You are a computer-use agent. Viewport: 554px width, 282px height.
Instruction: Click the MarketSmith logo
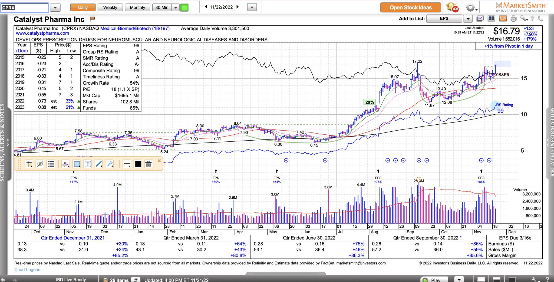pyautogui.click(x=521, y=7)
